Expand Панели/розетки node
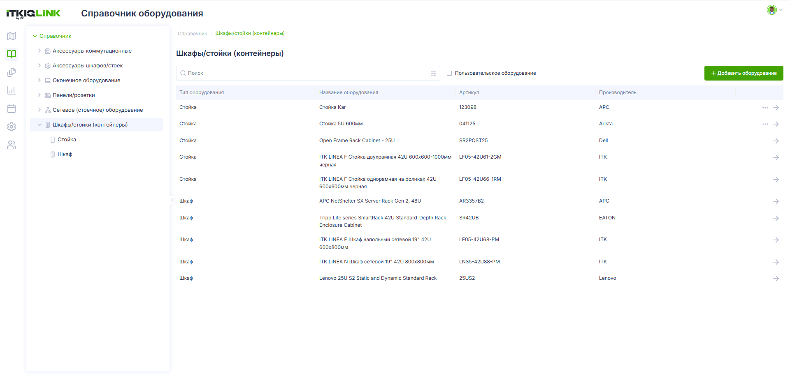 [39, 95]
